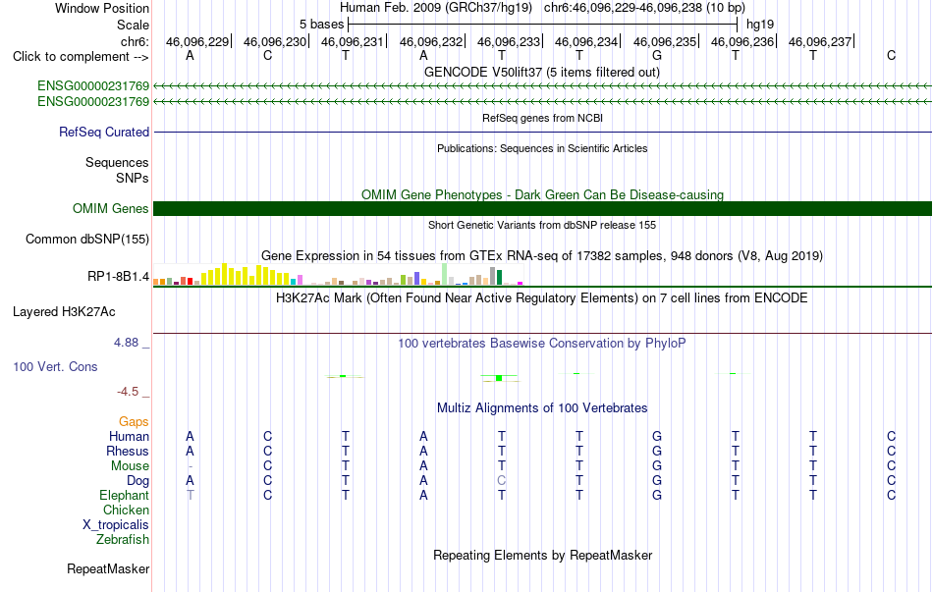Click the largest green PhyloP conservation bar
This screenshot has width=933, height=592.
[x=499, y=378]
